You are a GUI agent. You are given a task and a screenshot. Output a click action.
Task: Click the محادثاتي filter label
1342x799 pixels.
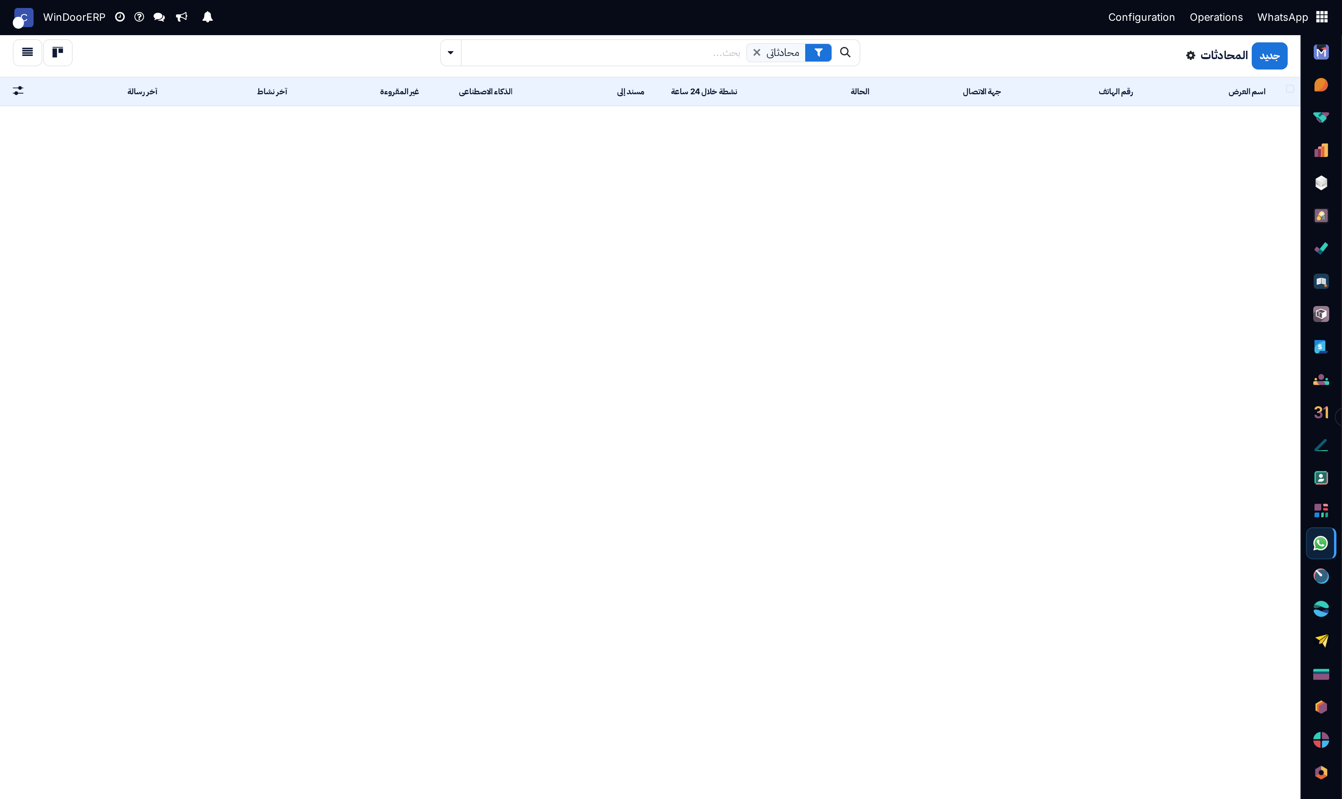783,53
